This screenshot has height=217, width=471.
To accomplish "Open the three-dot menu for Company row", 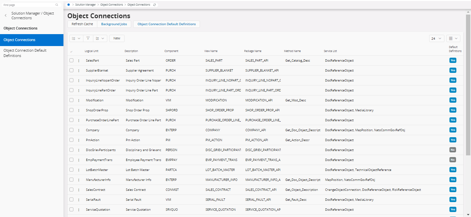I will 79,130.
